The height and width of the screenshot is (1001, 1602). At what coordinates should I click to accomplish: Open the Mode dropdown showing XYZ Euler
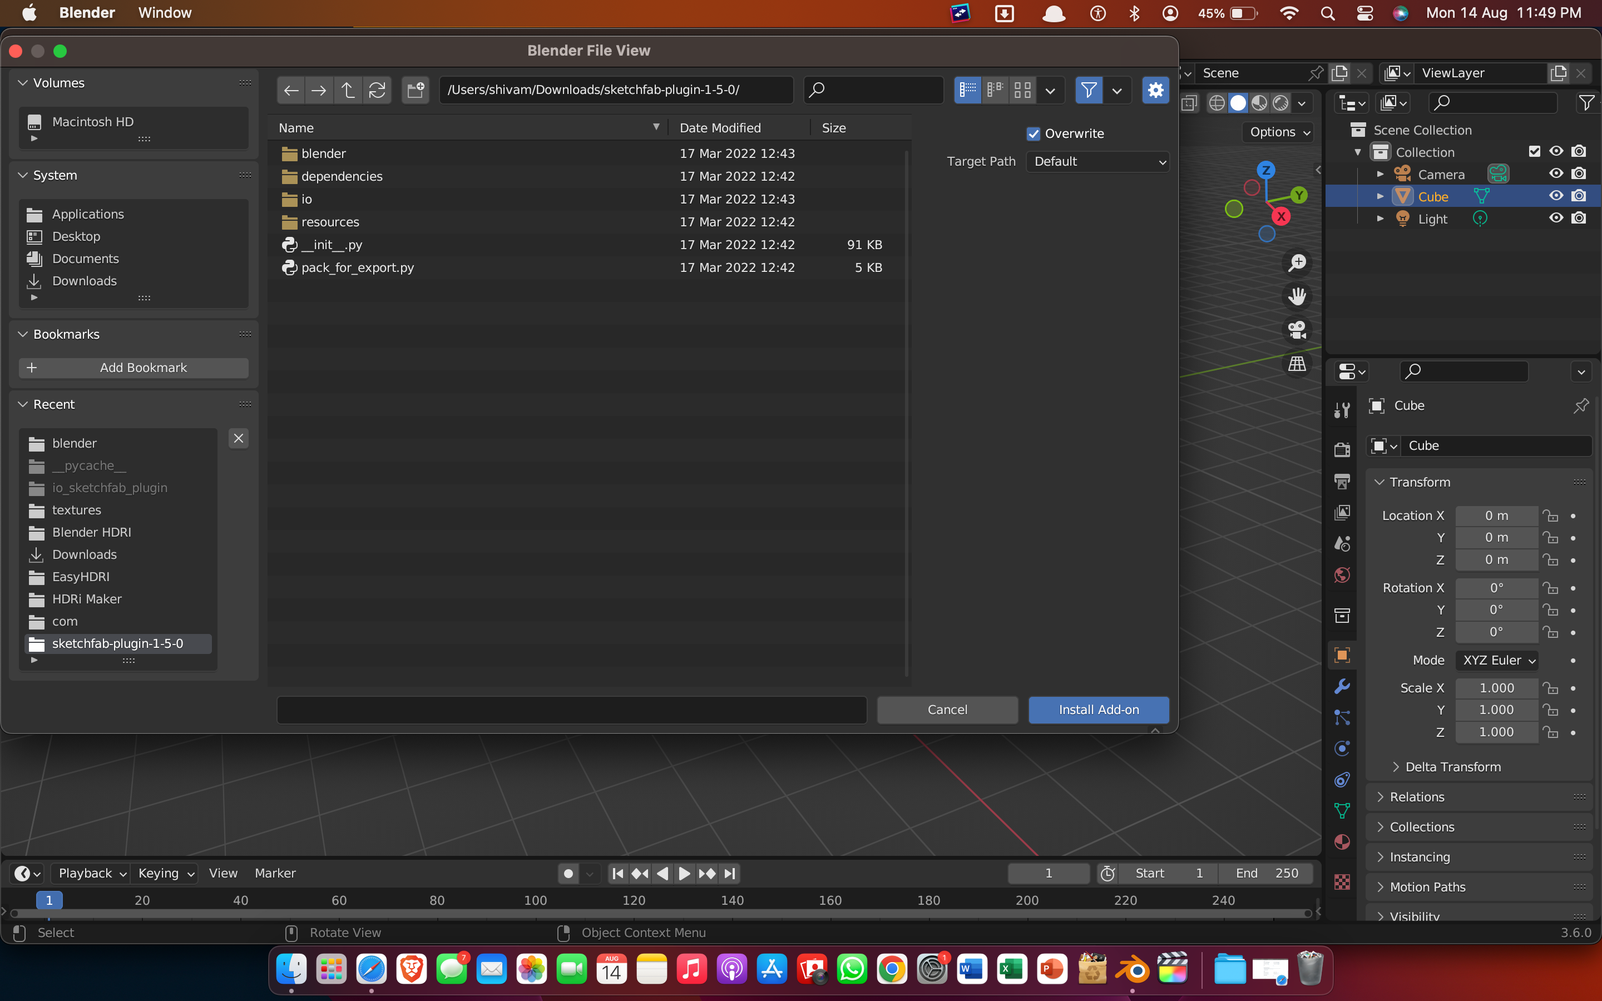click(x=1497, y=660)
